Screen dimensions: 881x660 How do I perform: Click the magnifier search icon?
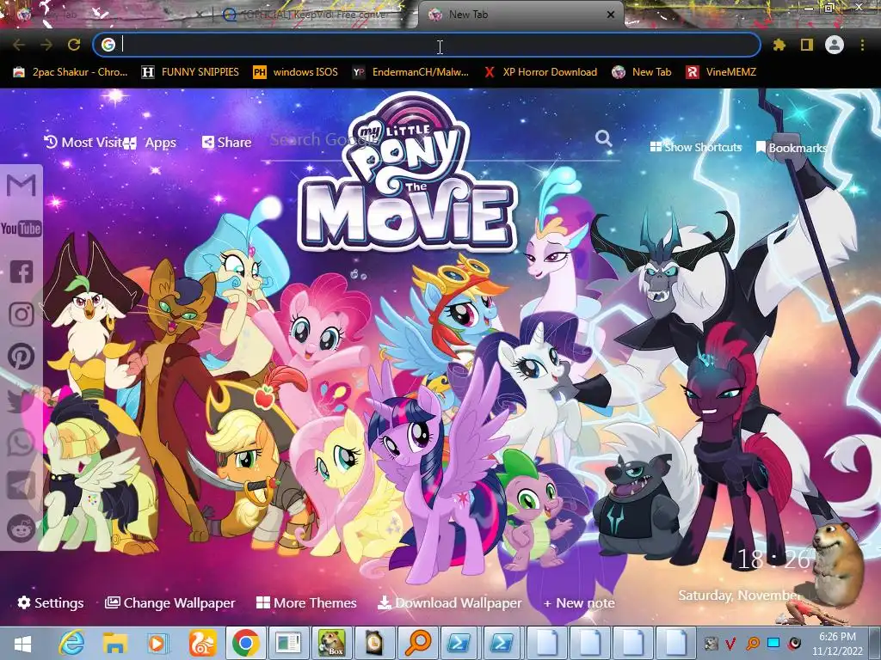(603, 138)
